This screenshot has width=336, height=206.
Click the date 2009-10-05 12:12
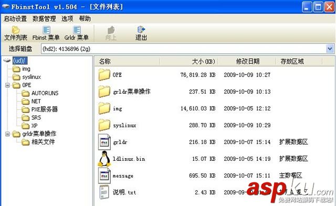click(x=247, y=109)
